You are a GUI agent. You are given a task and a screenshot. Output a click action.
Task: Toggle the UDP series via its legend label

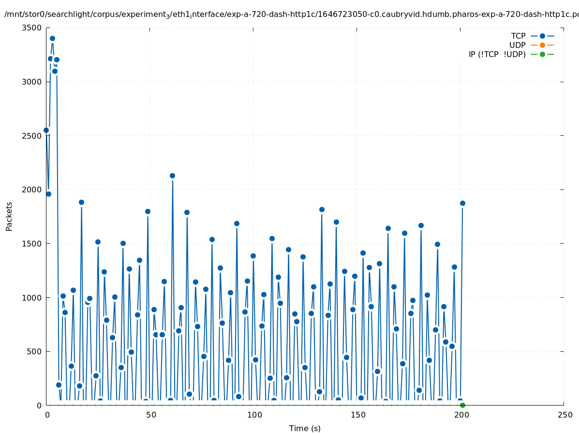click(517, 45)
